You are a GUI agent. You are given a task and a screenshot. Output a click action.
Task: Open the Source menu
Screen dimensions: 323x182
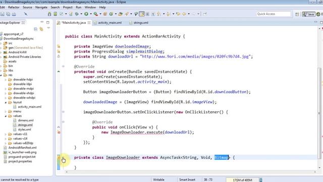coord(27,7)
